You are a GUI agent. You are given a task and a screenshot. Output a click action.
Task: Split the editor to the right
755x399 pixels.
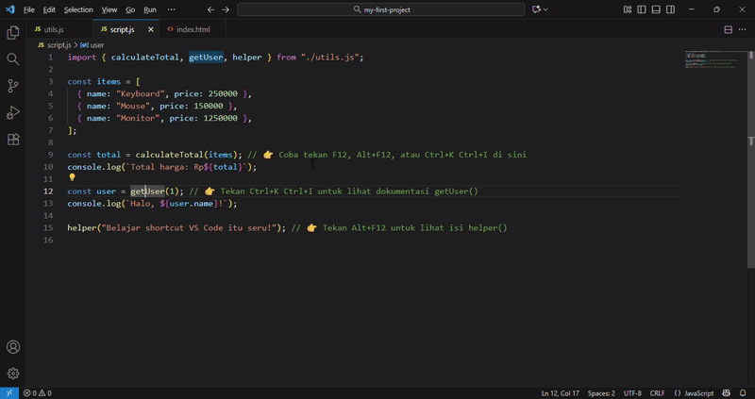click(x=728, y=29)
